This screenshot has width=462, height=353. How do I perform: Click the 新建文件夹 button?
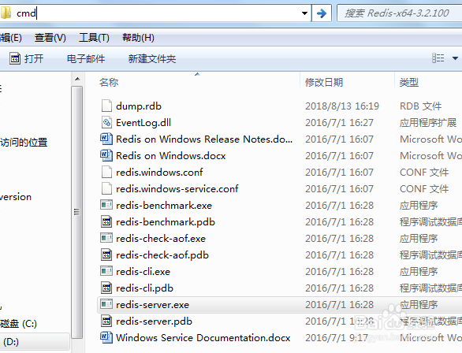pyautogui.click(x=152, y=58)
